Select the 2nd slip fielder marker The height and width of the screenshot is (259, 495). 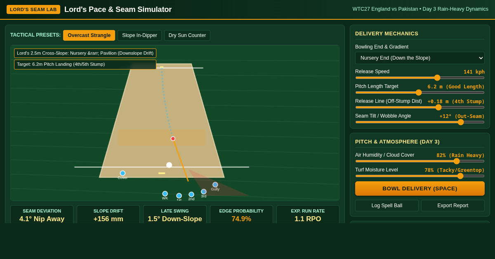(191, 194)
